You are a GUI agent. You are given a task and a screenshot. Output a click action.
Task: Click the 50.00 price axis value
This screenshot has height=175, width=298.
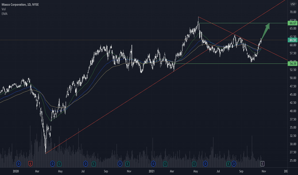pos(293,78)
